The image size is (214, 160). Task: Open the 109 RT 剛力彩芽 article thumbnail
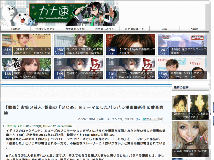click(183, 69)
